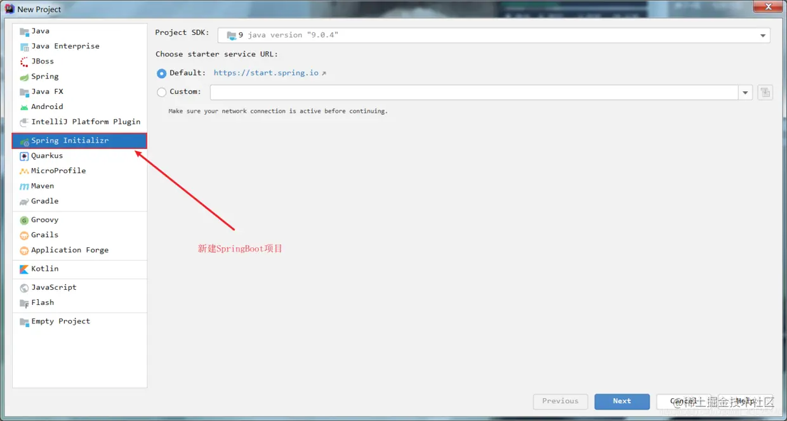Click the Android robot icon
Viewport: 787px width, 421px height.
click(24, 107)
